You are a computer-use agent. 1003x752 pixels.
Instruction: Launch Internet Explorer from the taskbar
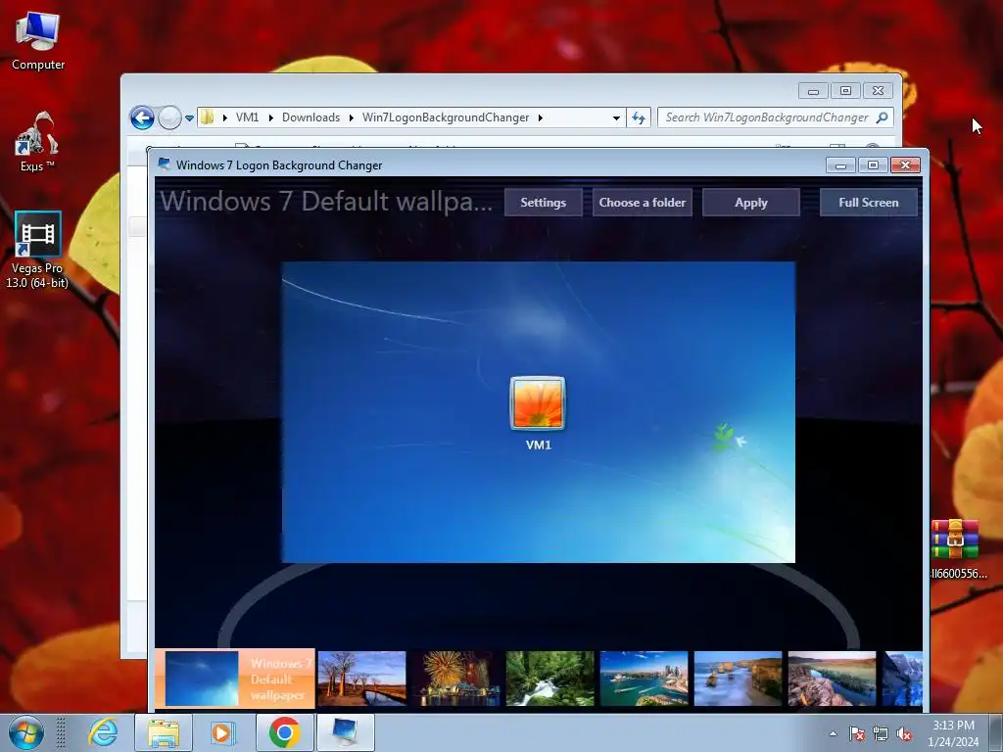102,732
